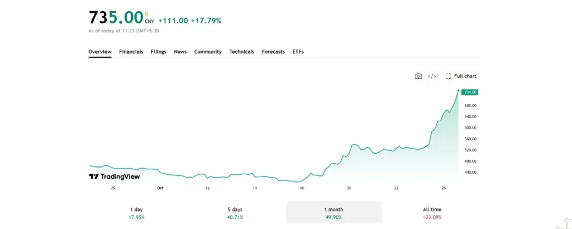Switch to the Financials tab
This screenshot has height=229, width=572.
(131, 52)
